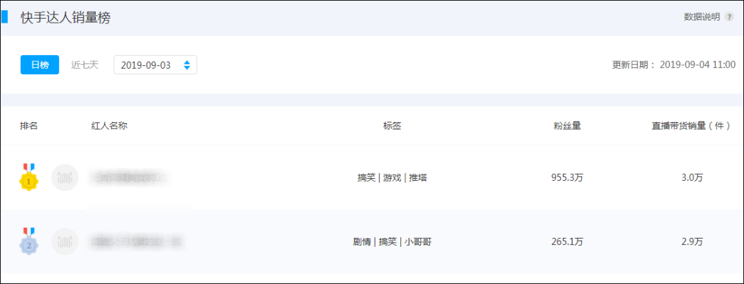Select the 日榜 daily ranking tab
744x284 pixels.
coord(40,65)
